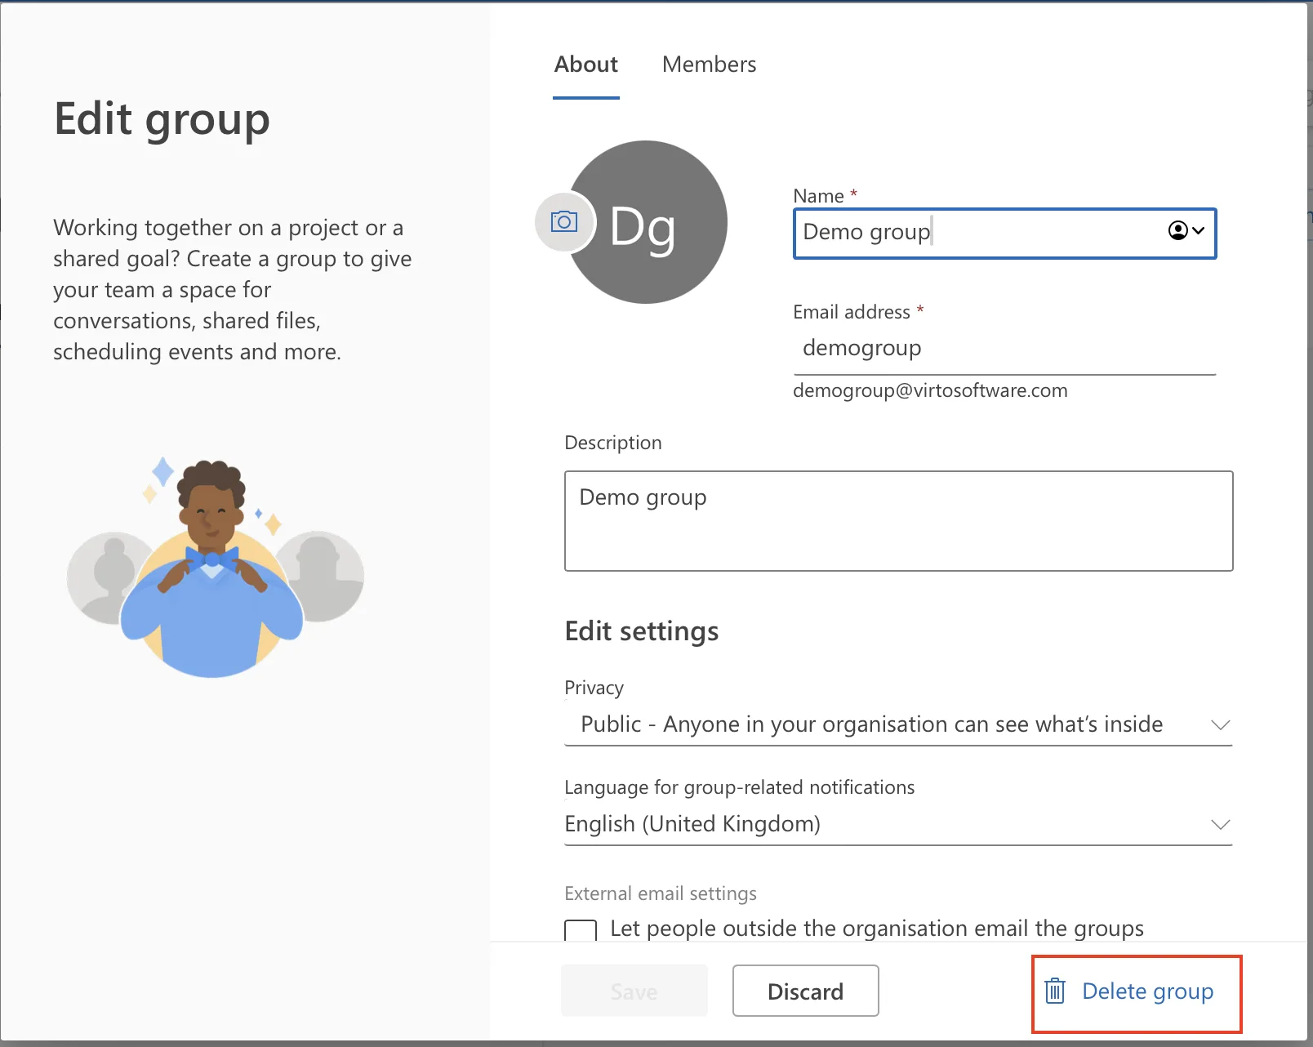Open the Language for group-related notifications dropdown
This screenshot has height=1047, width=1313.
[1221, 824]
